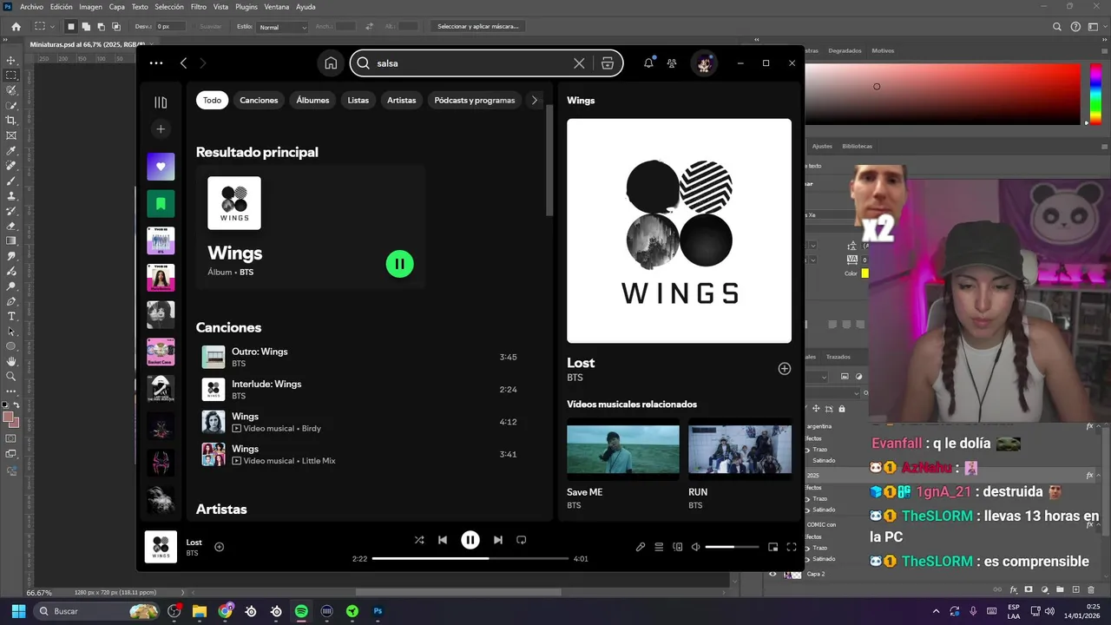Select the Canciones filter chip
Screen dimensions: 1111x625
coord(259,100)
